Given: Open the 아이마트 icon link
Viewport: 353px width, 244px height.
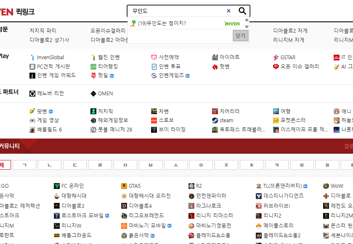Looking at the screenshot, I should [215, 58].
